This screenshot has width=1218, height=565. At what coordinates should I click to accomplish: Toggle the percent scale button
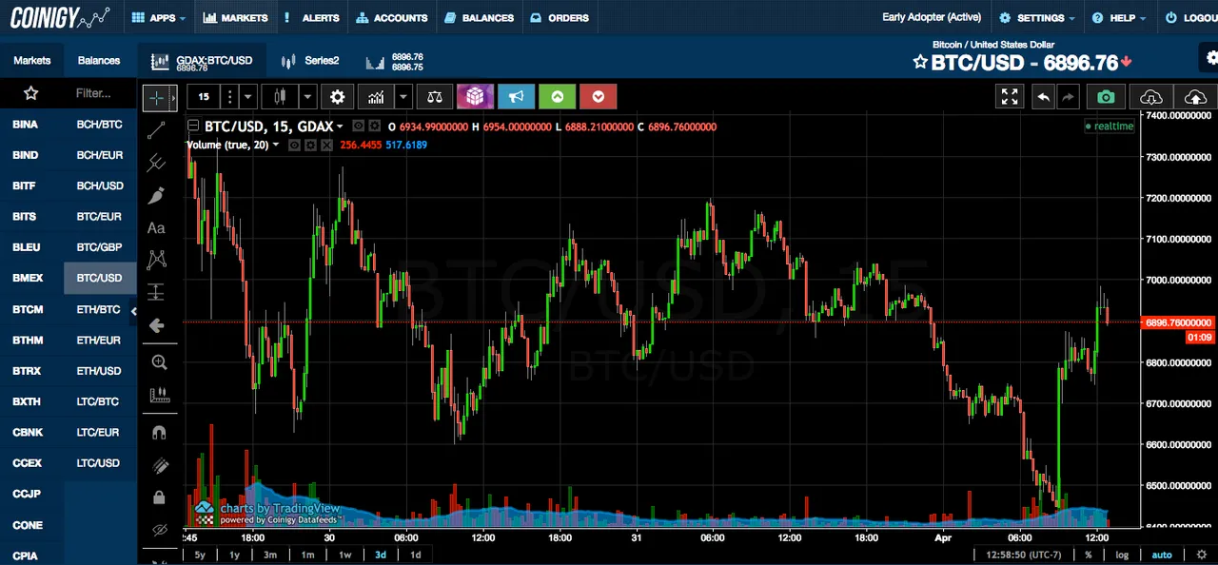(x=1088, y=555)
